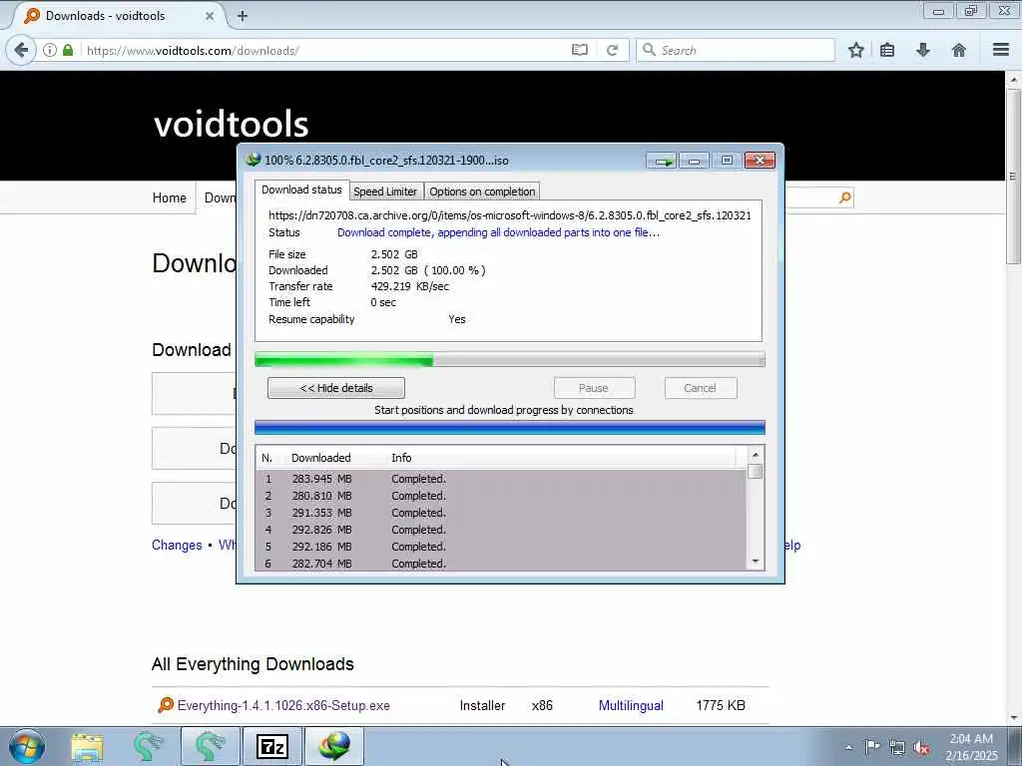Screen dimensions: 1022x766
Task: Open site information icon in address bar
Action: (50, 50)
